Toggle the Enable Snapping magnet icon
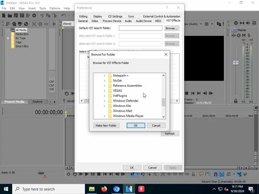The image size is (259, 194). (215, 174)
